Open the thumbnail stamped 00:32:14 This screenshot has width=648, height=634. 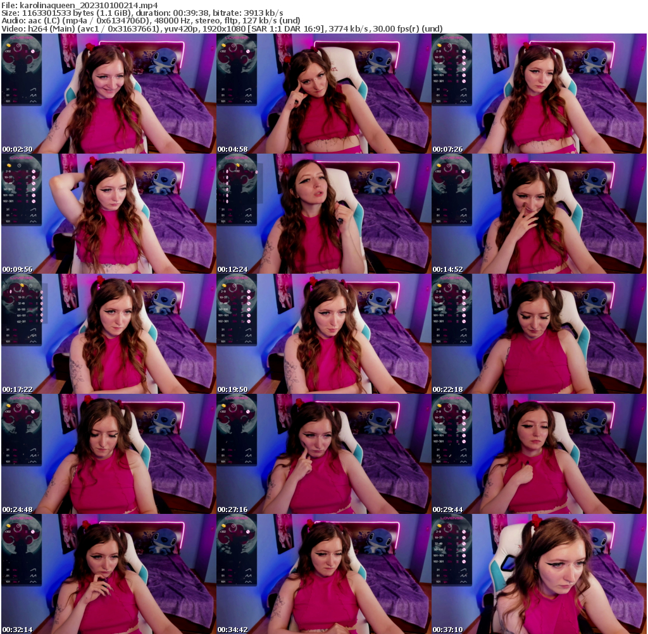point(108,574)
